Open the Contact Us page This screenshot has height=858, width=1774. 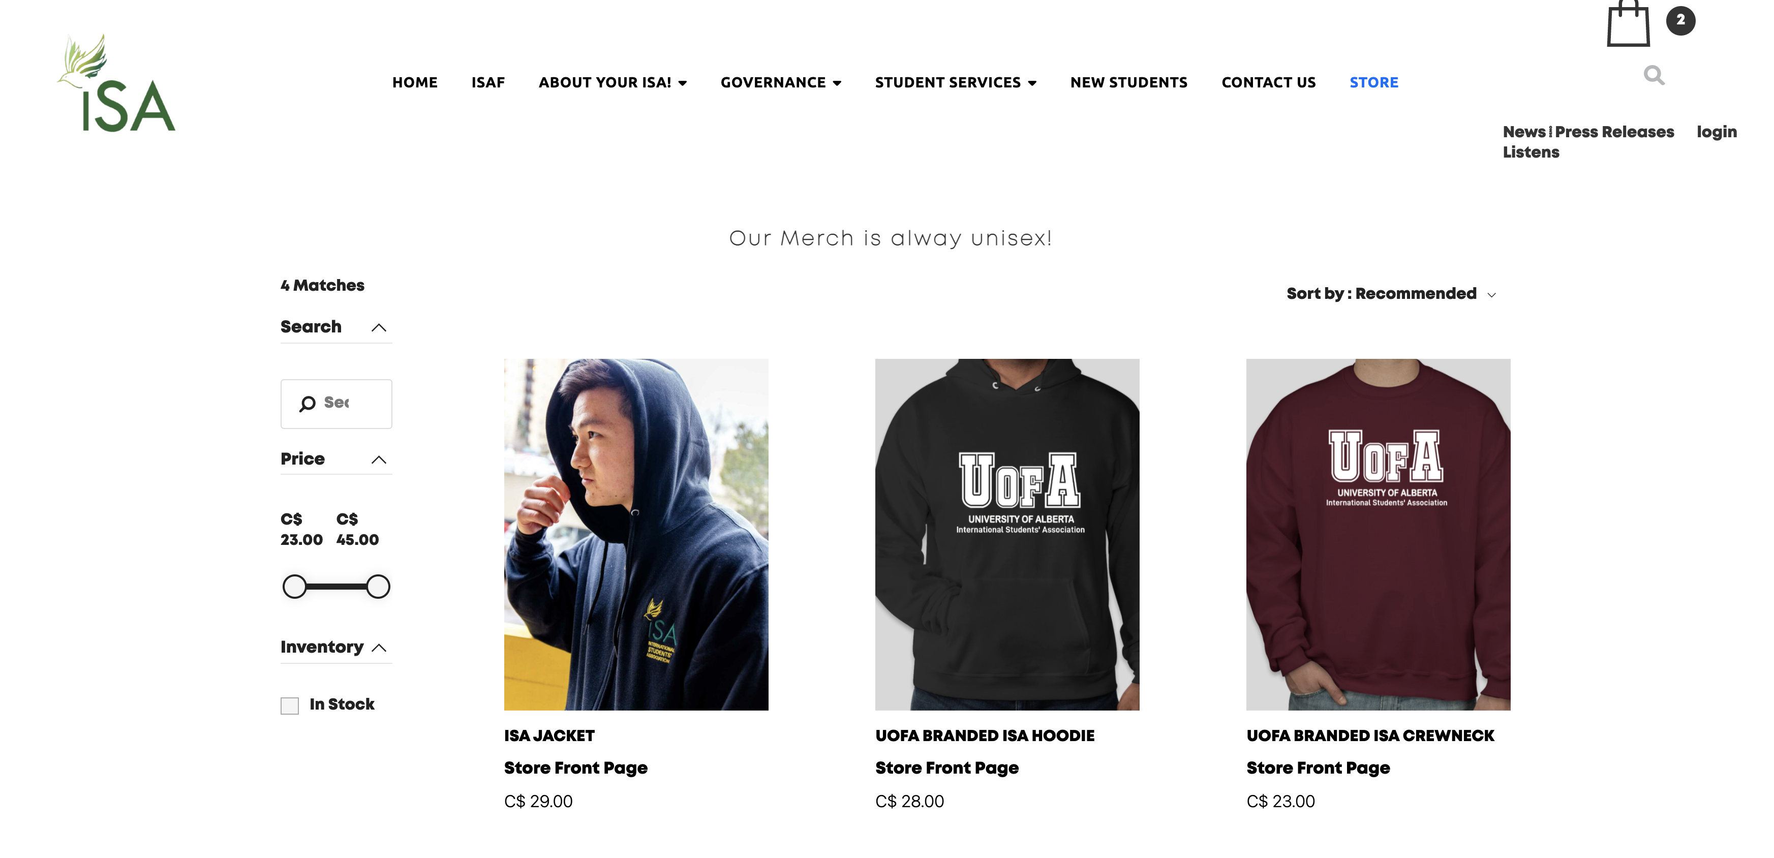click(x=1268, y=83)
